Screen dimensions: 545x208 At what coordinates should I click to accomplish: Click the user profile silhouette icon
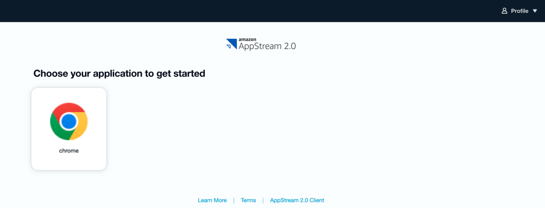tap(504, 11)
